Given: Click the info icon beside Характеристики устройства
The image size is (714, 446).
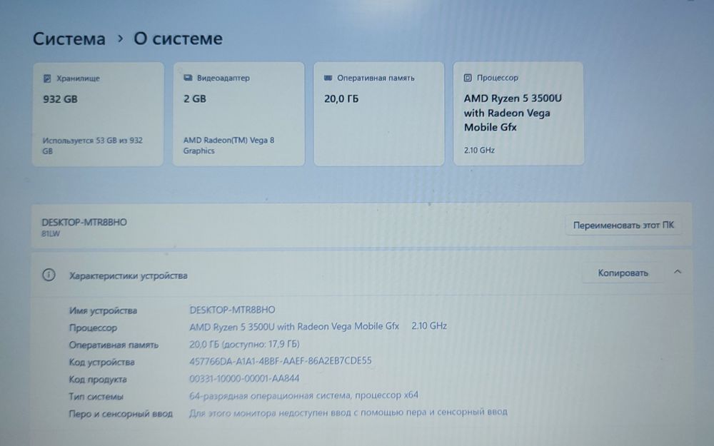Looking at the screenshot, I should [x=49, y=275].
